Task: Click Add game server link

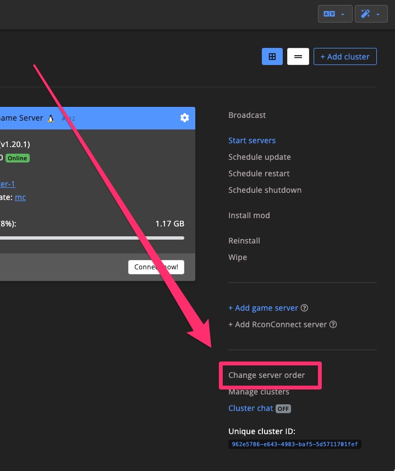Action: [x=263, y=308]
